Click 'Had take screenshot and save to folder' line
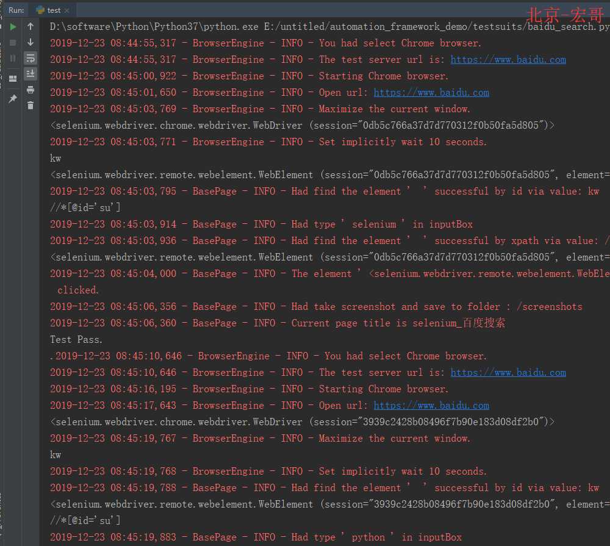The height and width of the screenshot is (546, 610). pyautogui.click(x=316, y=307)
